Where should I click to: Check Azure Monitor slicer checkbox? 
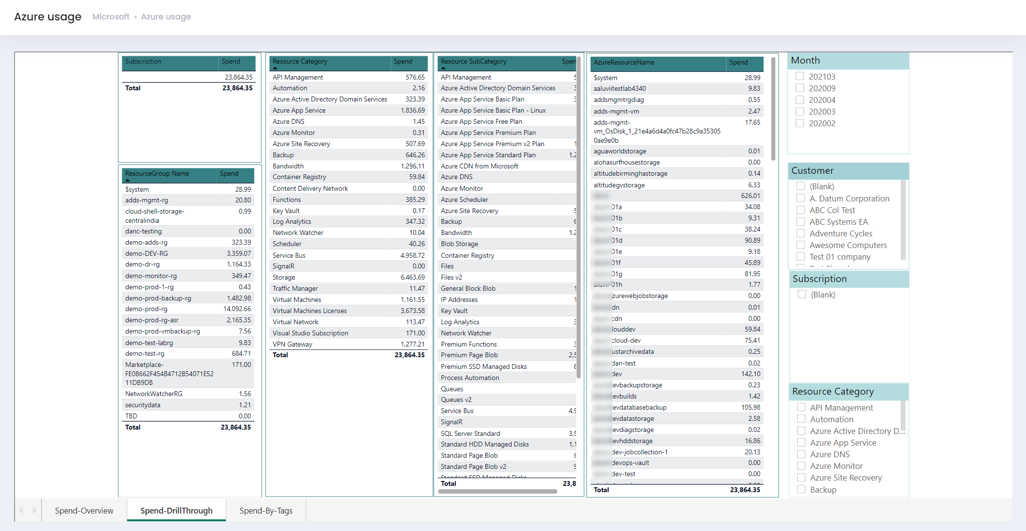801,465
